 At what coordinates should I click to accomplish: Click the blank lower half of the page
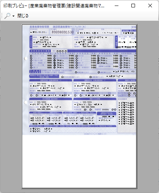(x=79, y=161)
